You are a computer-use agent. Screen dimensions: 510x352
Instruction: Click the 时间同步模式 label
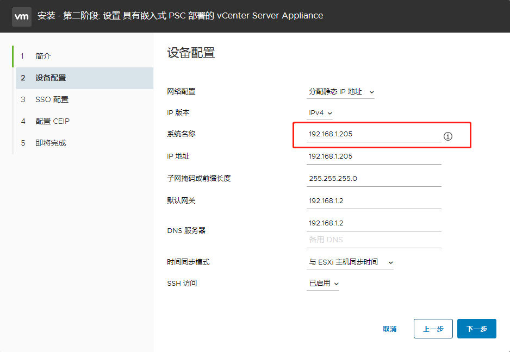coord(188,262)
